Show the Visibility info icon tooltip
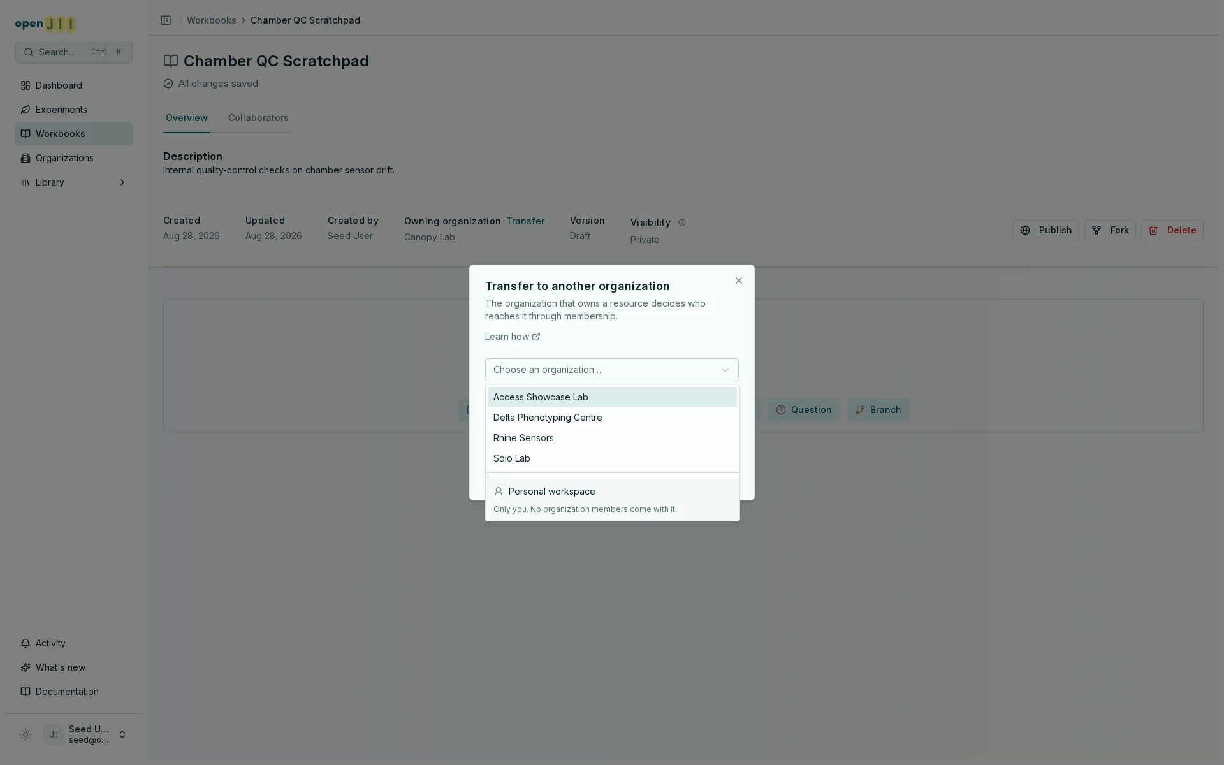 click(x=682, y=222)
